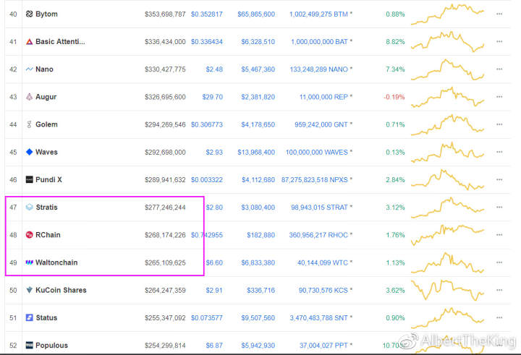Image resolution: width=521 pixels, height=355 pixels.
Task: Open the Augur coin name link
Action: pyautogui.click(x=46, y=97)
